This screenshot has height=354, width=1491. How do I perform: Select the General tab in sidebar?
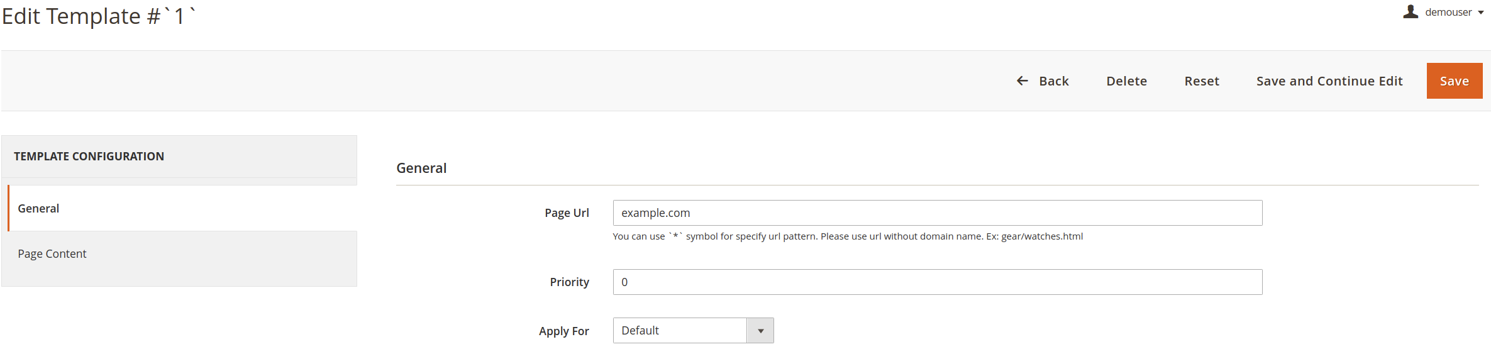click(x=182, y=208)
